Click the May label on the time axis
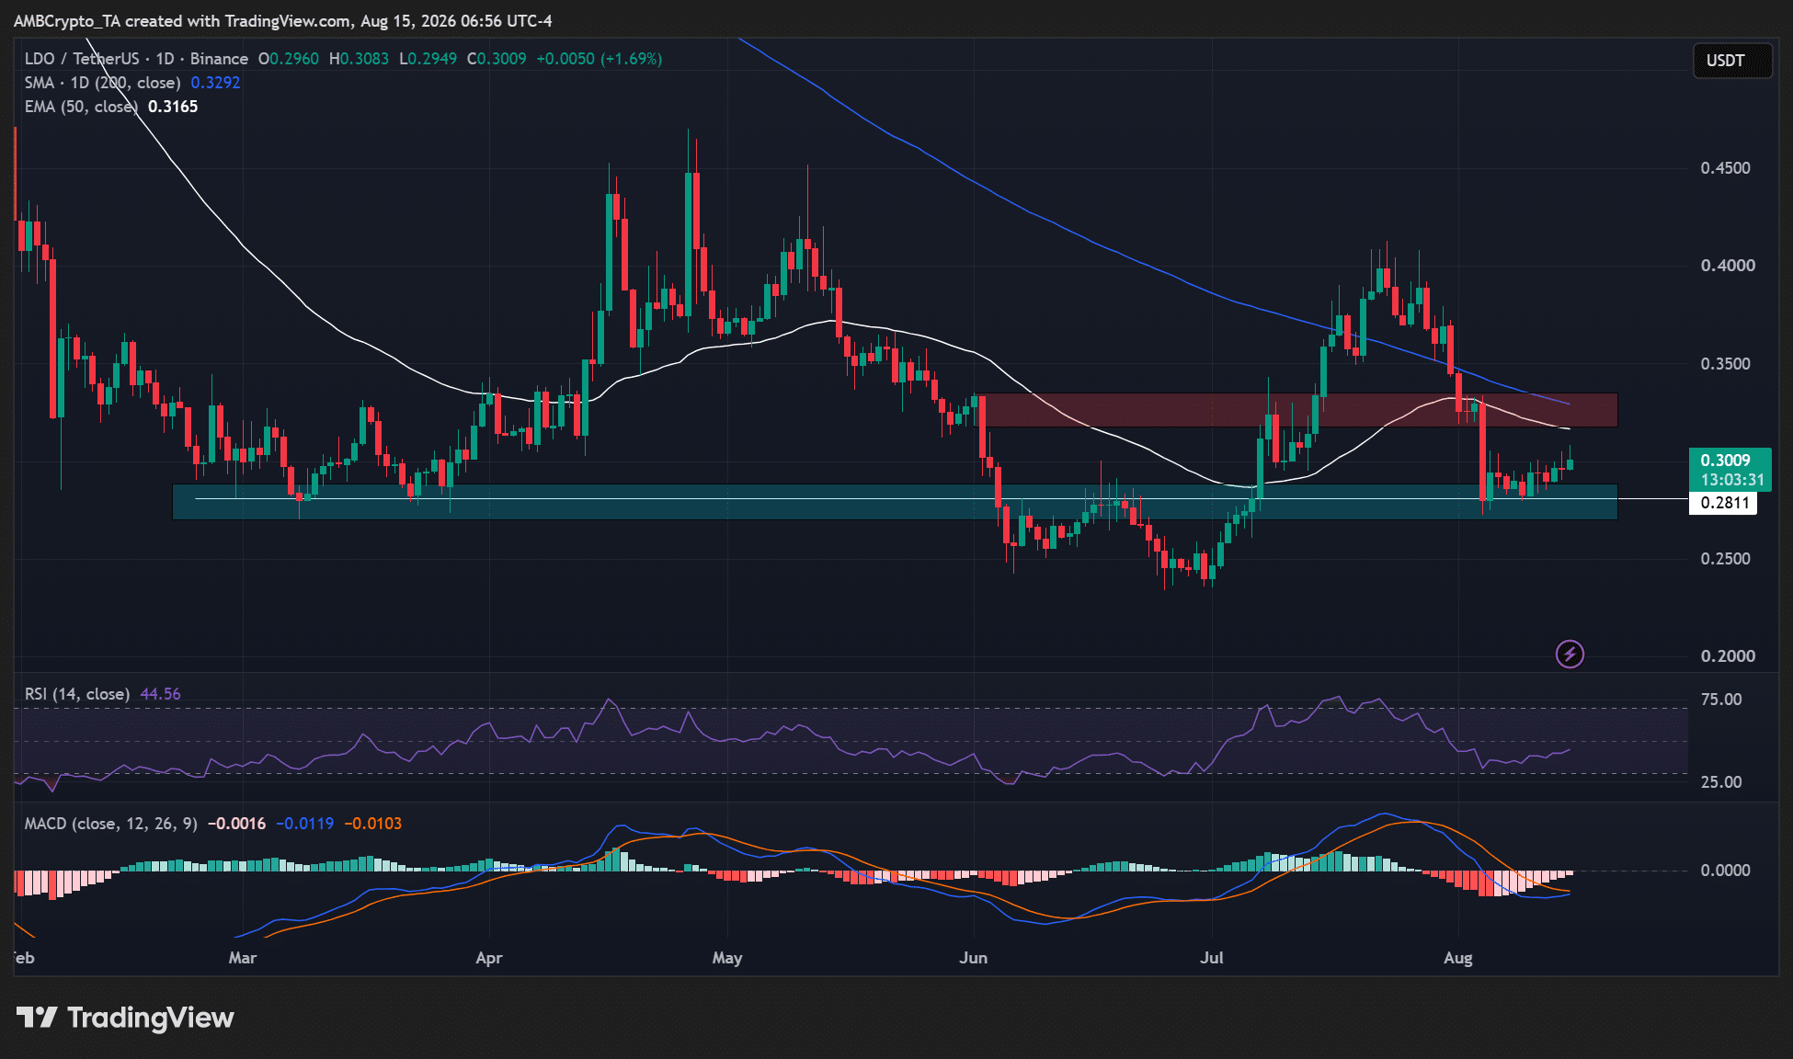The height and width of the screenshot is (1059, 1793). (727, 958)
